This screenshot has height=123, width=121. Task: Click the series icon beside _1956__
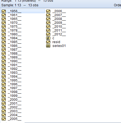pyautogui.click(x=4, y=11)
